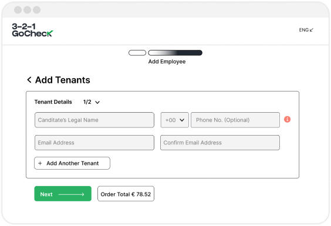Focus the Email Address field
This screenshot has height=226, width=331.
click(94, 143)
